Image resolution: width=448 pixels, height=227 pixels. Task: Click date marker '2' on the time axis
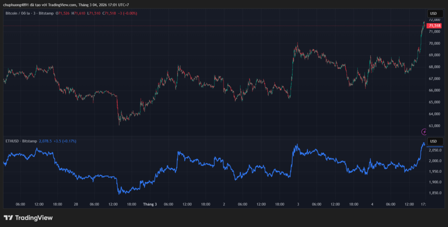click(x=224, y=204)
